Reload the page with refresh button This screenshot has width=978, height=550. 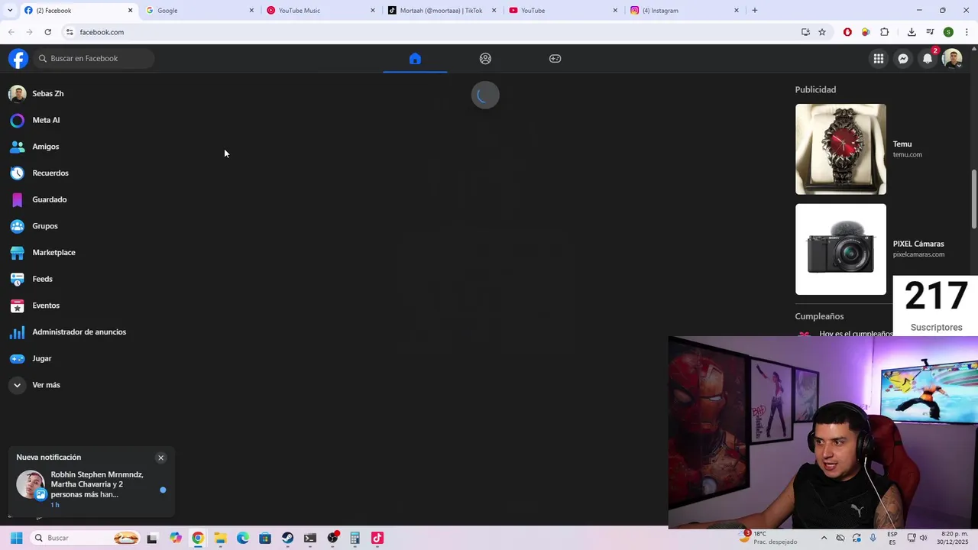47,32
